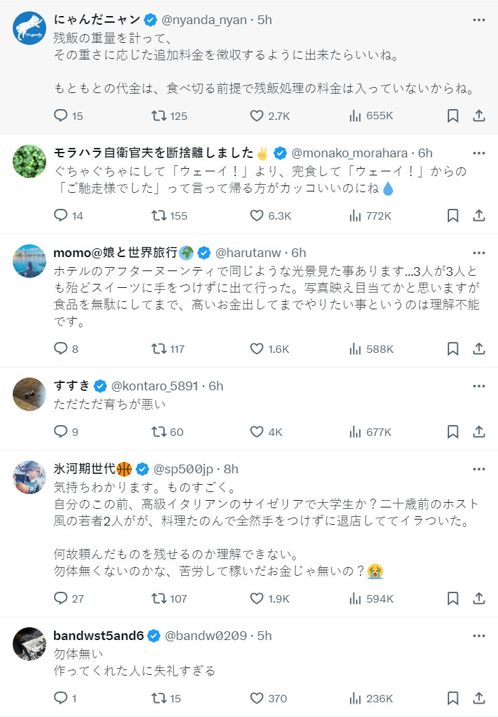Open more options menu for the すすき tweet
Viewport: 498px width, 717px height.
[478, 386]
